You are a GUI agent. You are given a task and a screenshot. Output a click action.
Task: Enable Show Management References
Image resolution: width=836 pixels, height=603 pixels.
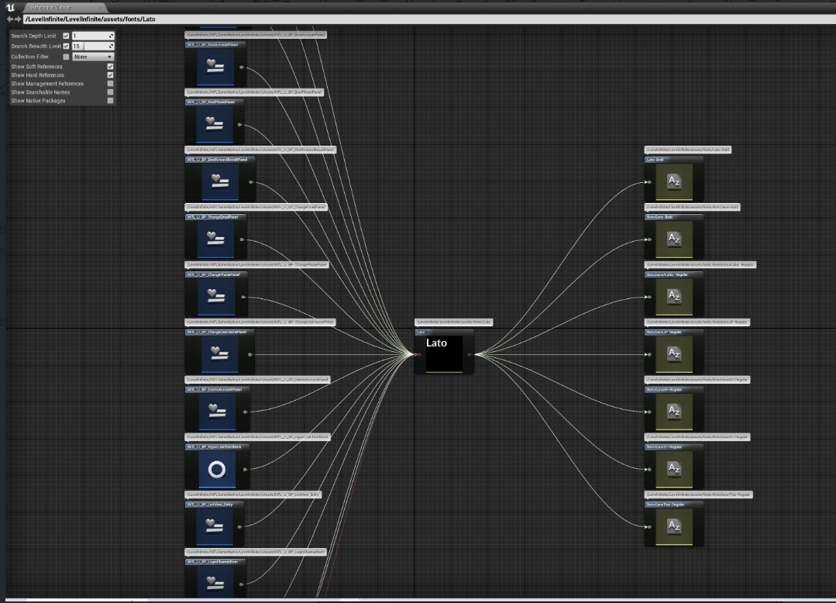point(110,84)
